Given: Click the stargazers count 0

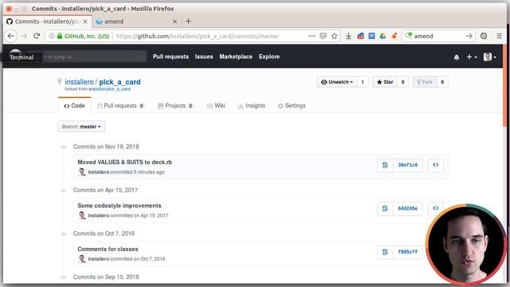Looking at the screenshot, I should (402, 82).
